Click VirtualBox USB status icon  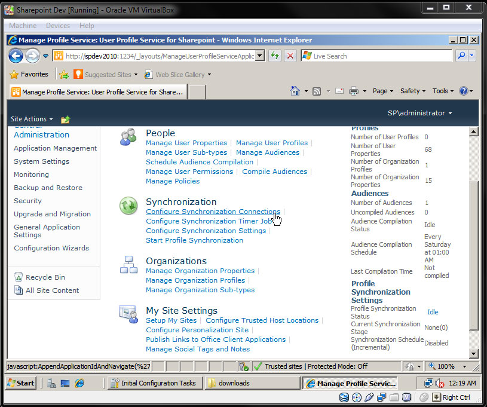(369, 397)
